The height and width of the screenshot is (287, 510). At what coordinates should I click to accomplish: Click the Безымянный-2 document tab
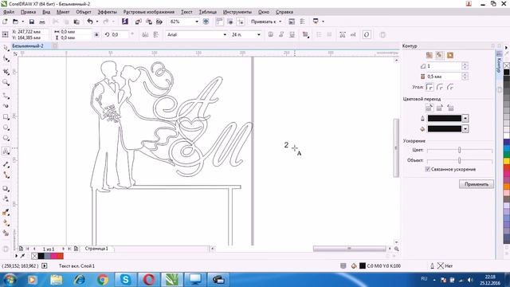pos(28,46)
